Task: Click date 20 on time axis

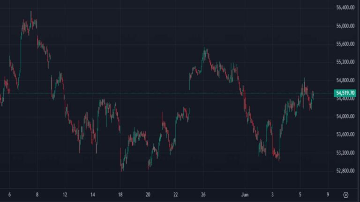Action: point(148,195)
